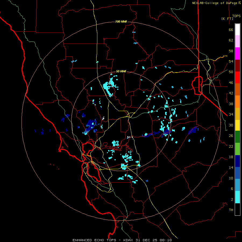This screenshot has height=242, width=242.
Task: Click the '46' legend value
Action: click(x=231, y=83)
